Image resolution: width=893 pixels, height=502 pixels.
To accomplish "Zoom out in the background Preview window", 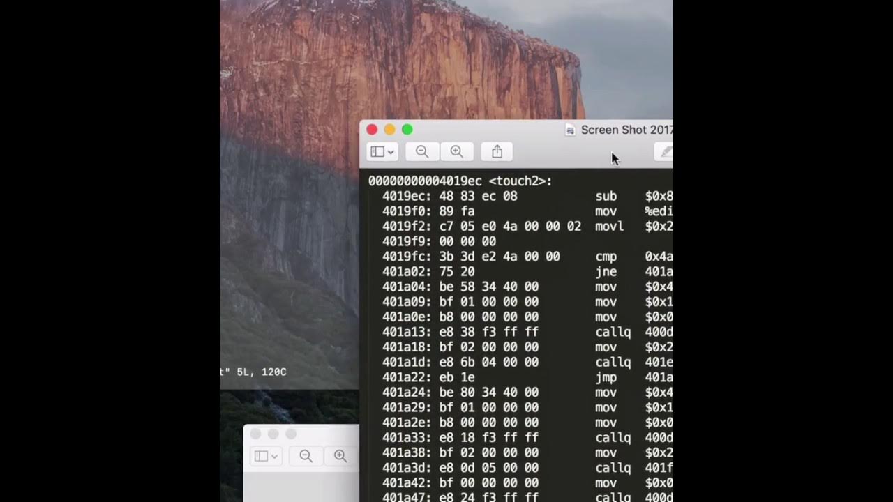I will pyautogui.click(x=306, y=456).
